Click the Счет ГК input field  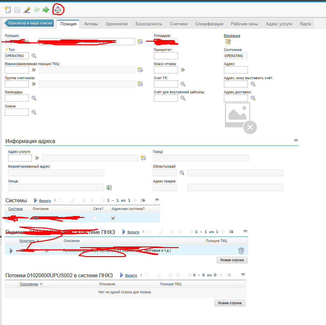tap(166, 84)
